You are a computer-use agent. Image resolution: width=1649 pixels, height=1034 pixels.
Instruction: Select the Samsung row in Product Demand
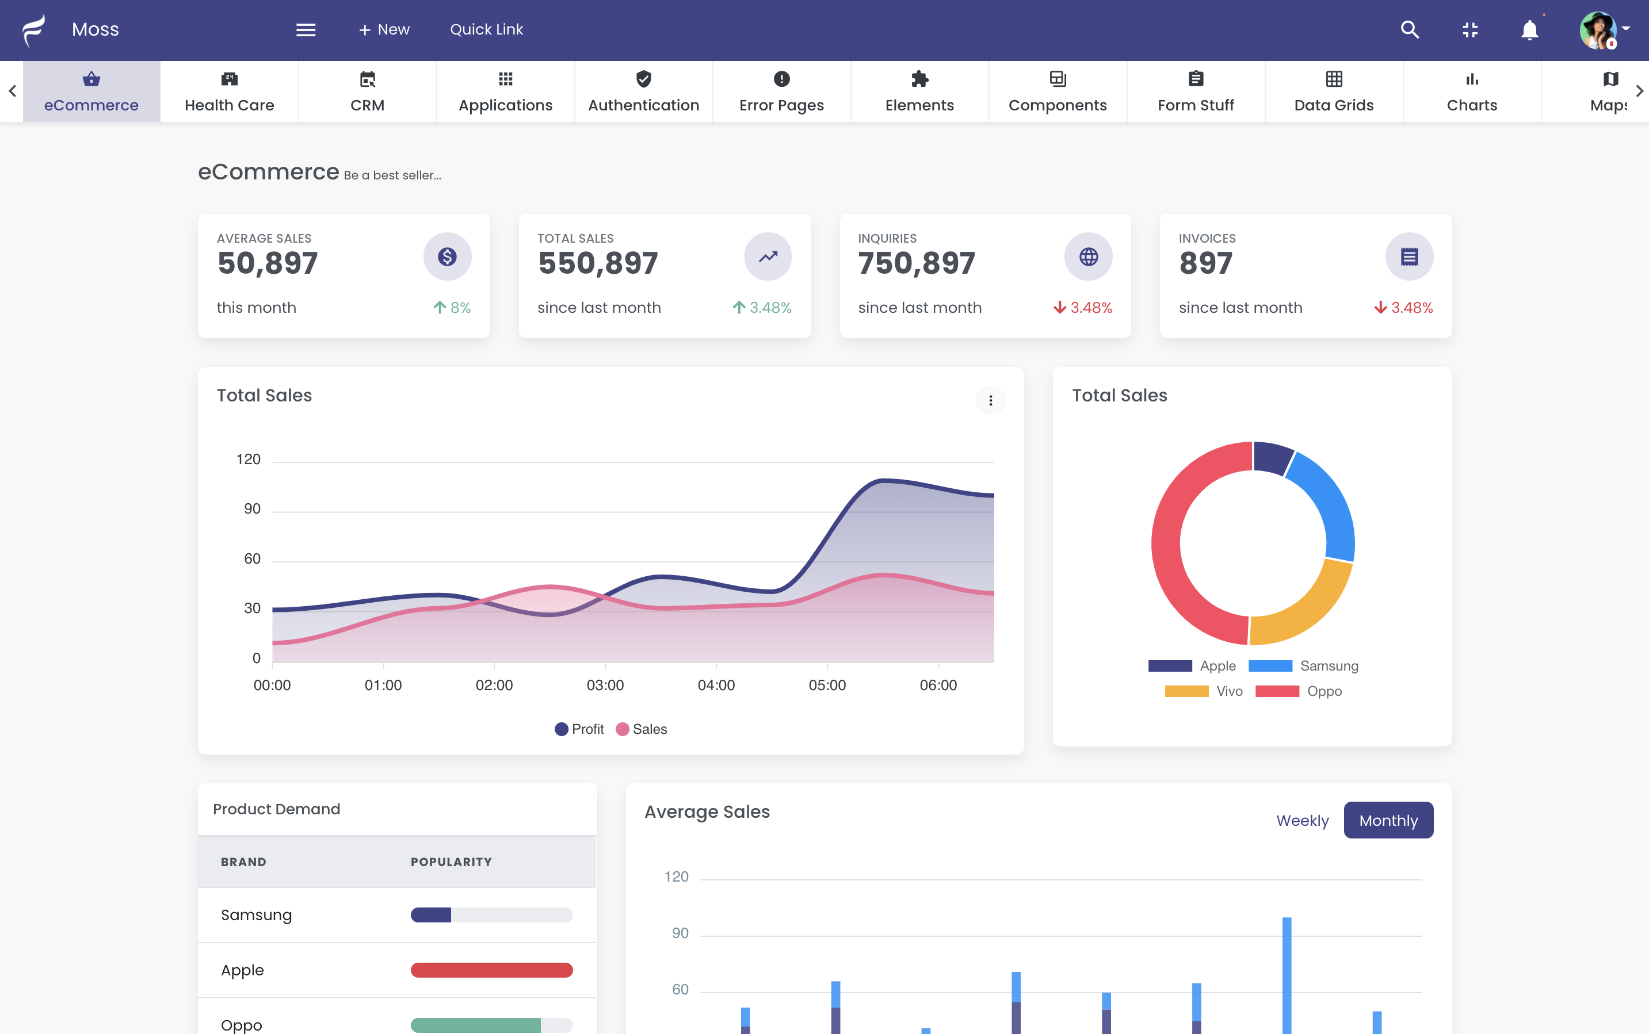pyautogui.click(x=397, y=915)
